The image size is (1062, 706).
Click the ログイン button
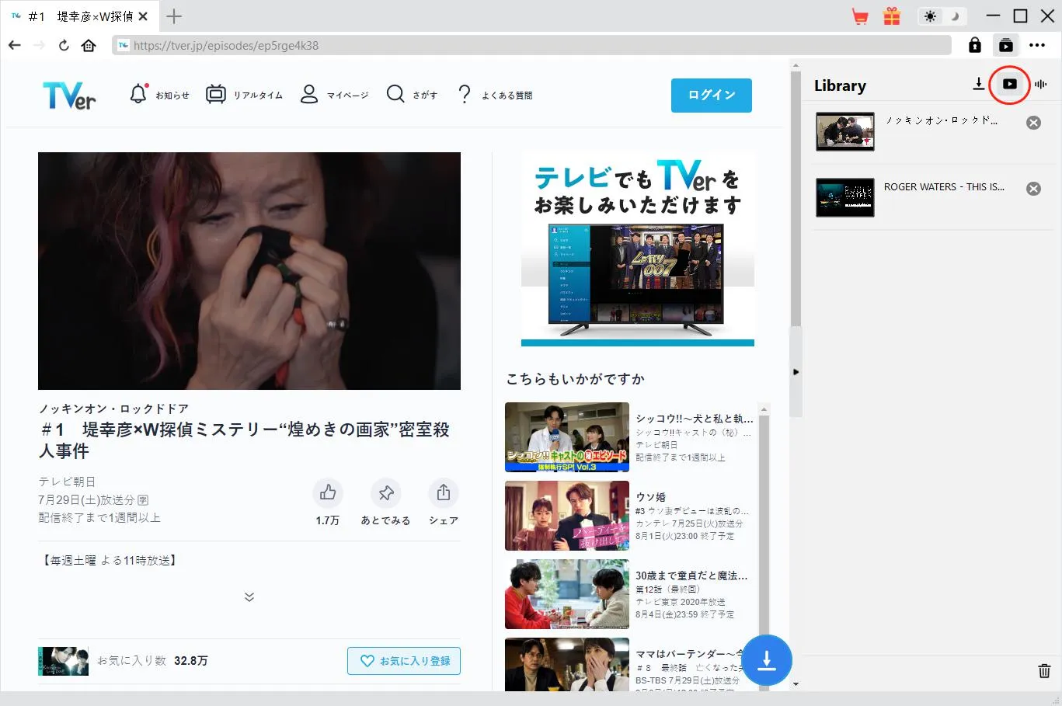pyautogui.click(x=711, y=95)
